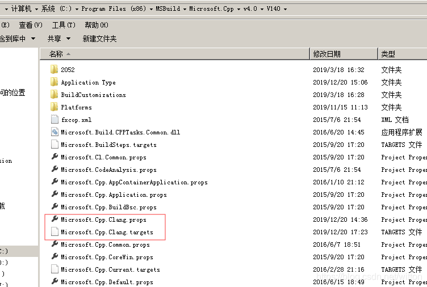The height and width of the screenshot is (287, 427).
Task: Select the folder name BuildCustomizations
Action: point(93,94)
